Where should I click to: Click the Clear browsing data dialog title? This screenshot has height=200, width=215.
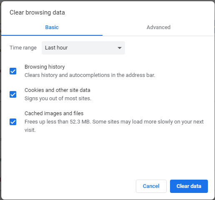(37, 12)
